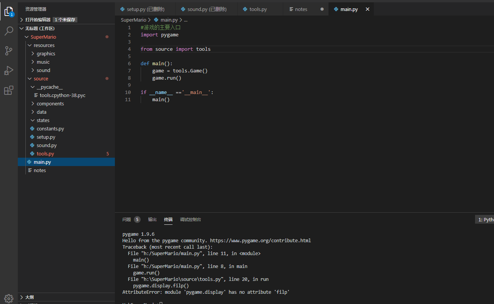Viewport: 494px width, 304px height.
Task: Open the Extensions view icon
Action: tap(9, 90)
